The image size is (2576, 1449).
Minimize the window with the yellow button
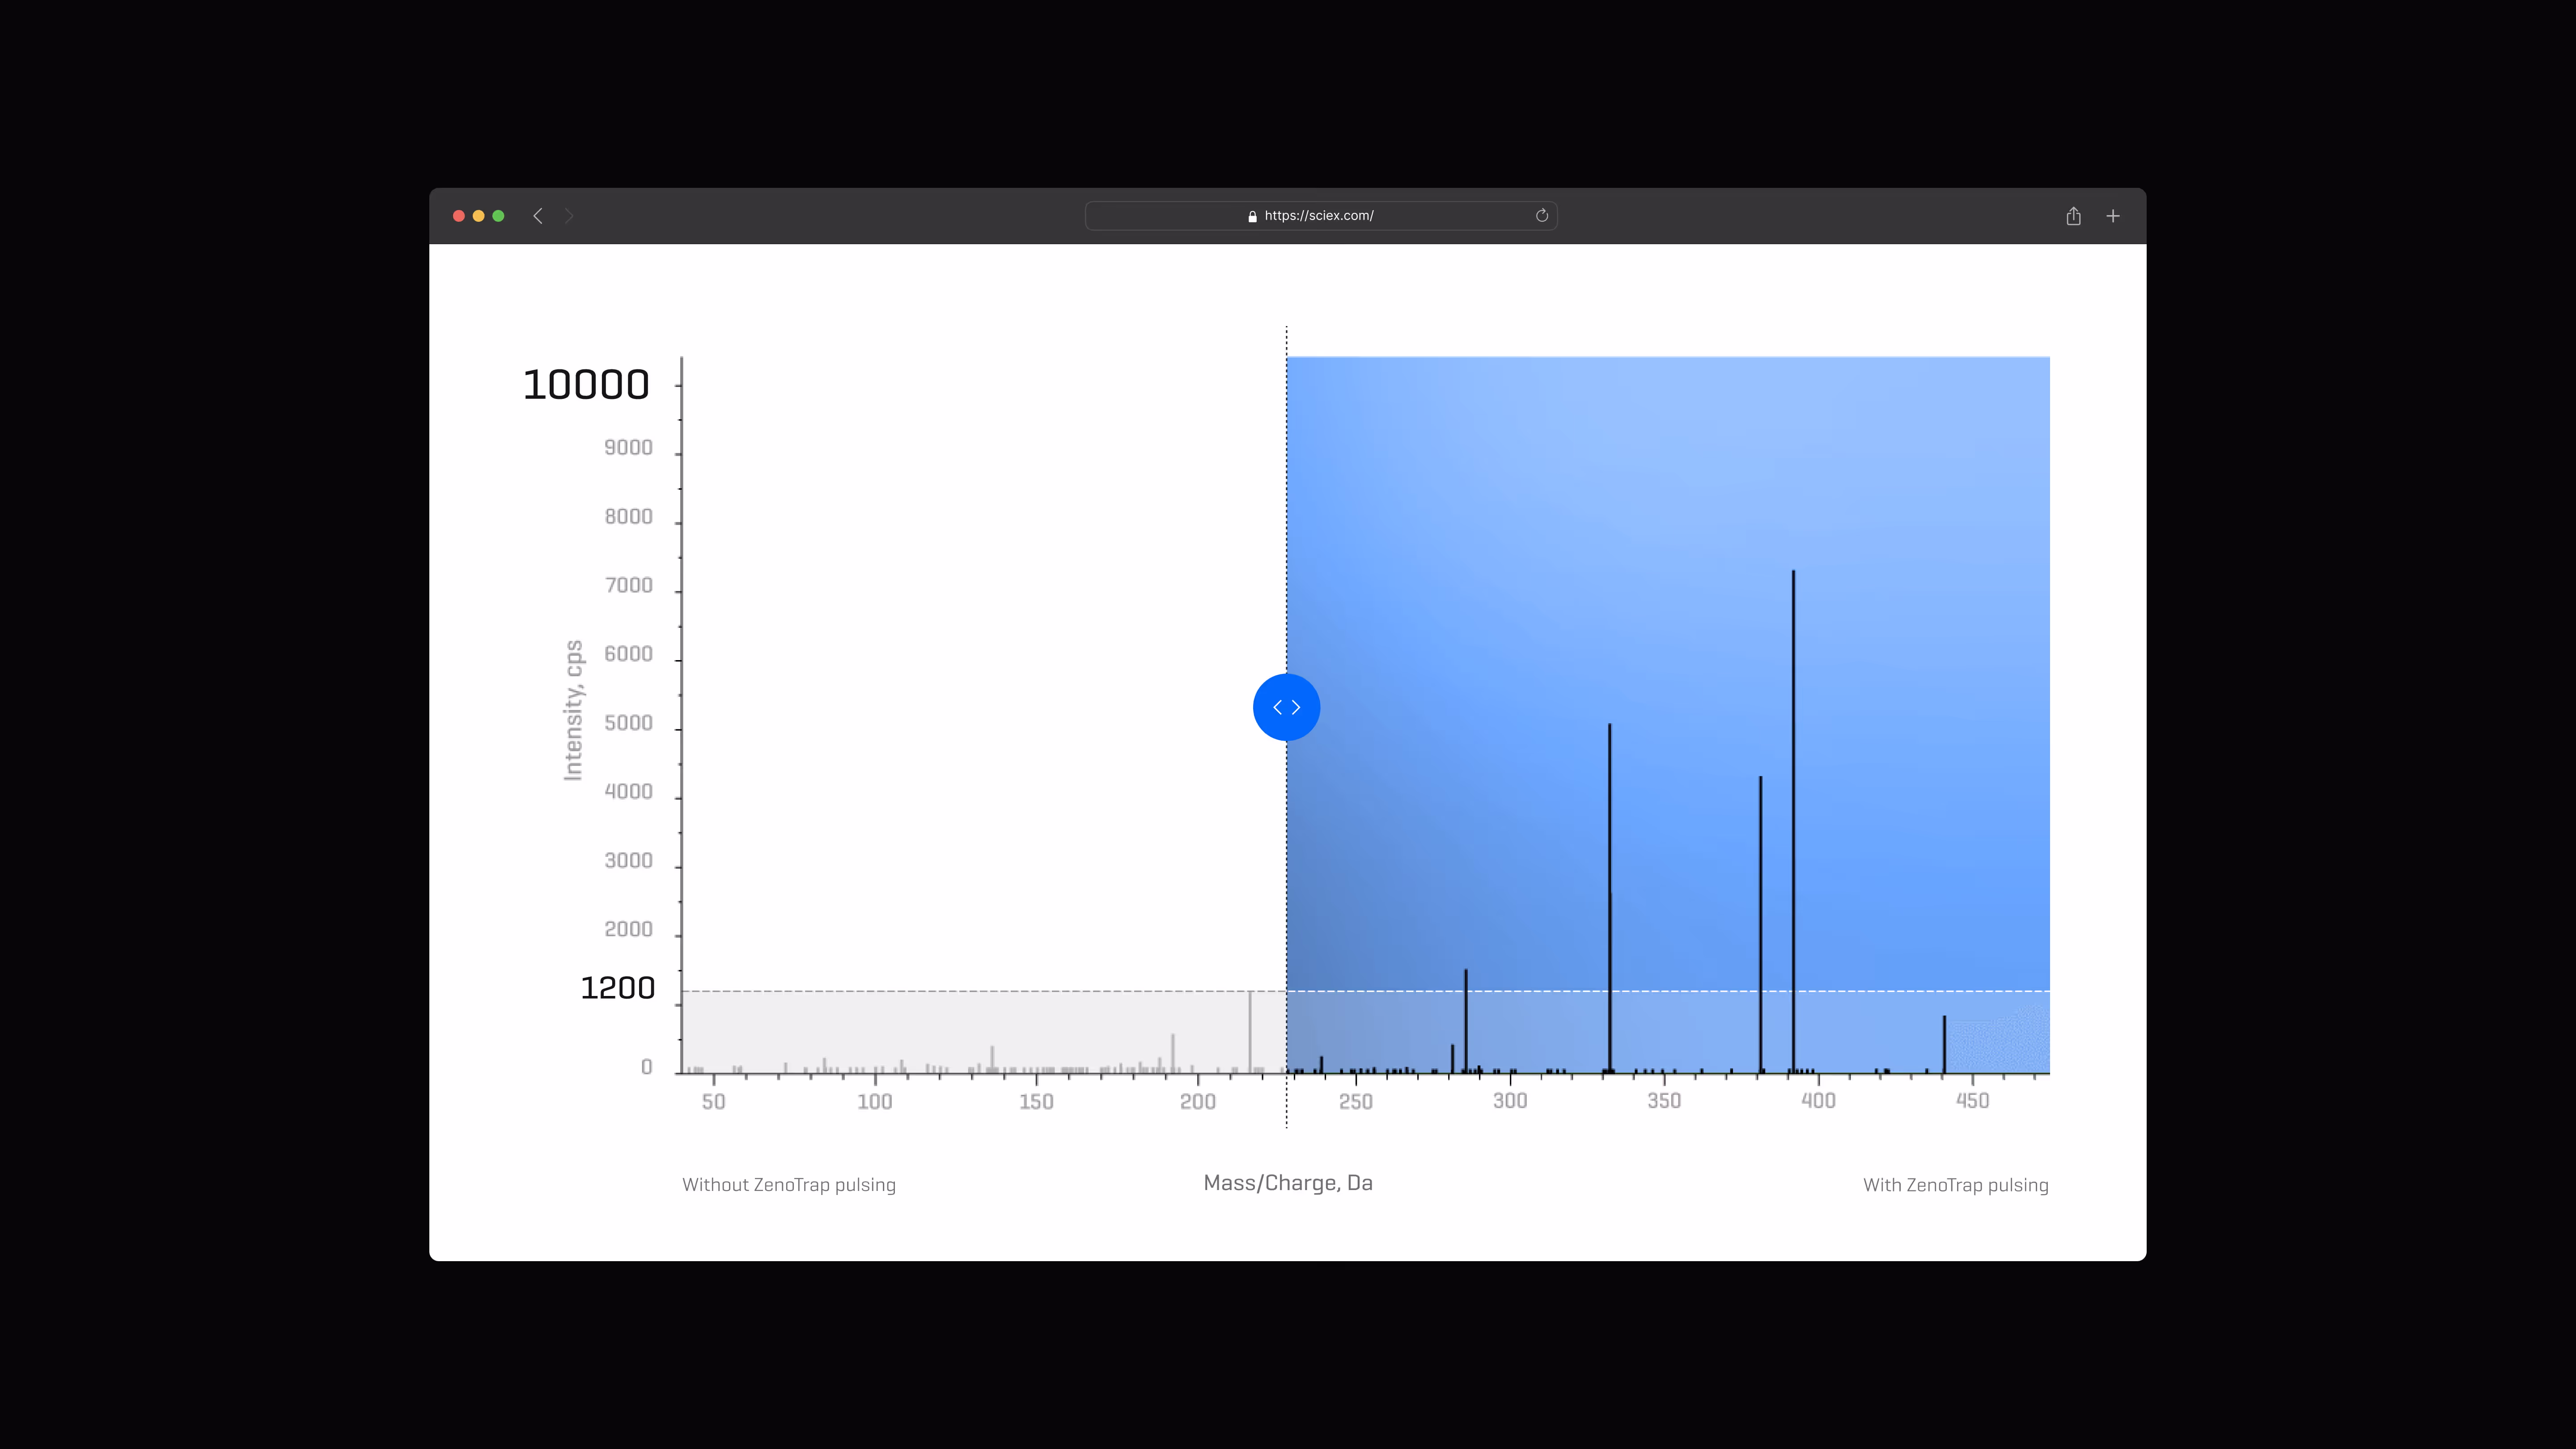tap(479, 216)
